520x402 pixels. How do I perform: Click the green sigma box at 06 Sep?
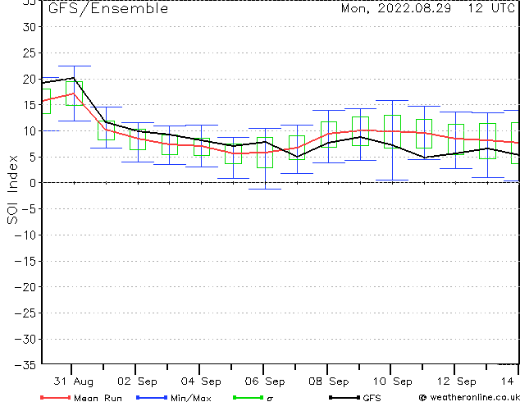pos(265,153)
